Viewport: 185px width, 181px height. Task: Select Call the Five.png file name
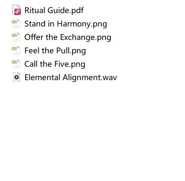55,64
